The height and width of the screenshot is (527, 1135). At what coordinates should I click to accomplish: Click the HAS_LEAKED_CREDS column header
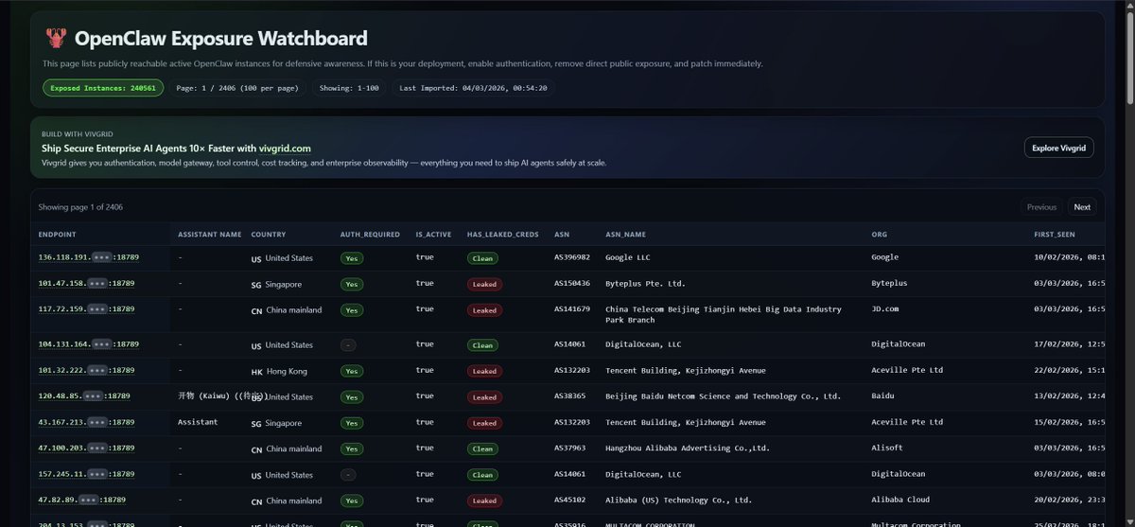coord(503,235)
